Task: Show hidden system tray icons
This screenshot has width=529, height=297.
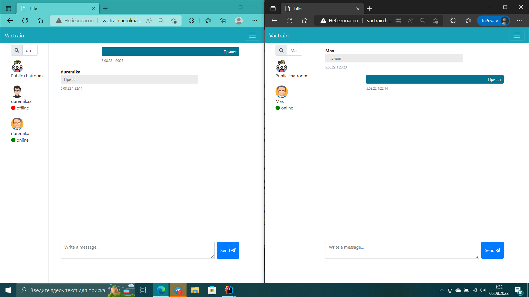Action: (441, 290)
